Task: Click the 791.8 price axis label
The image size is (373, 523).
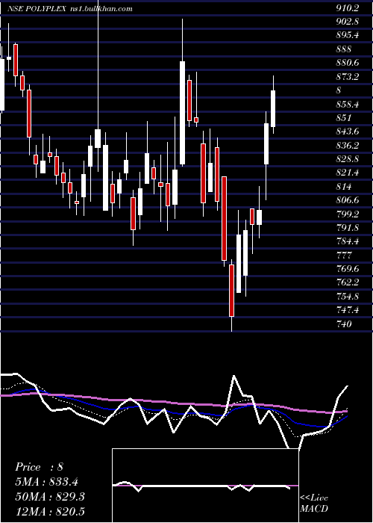Action: coord(348,227)
